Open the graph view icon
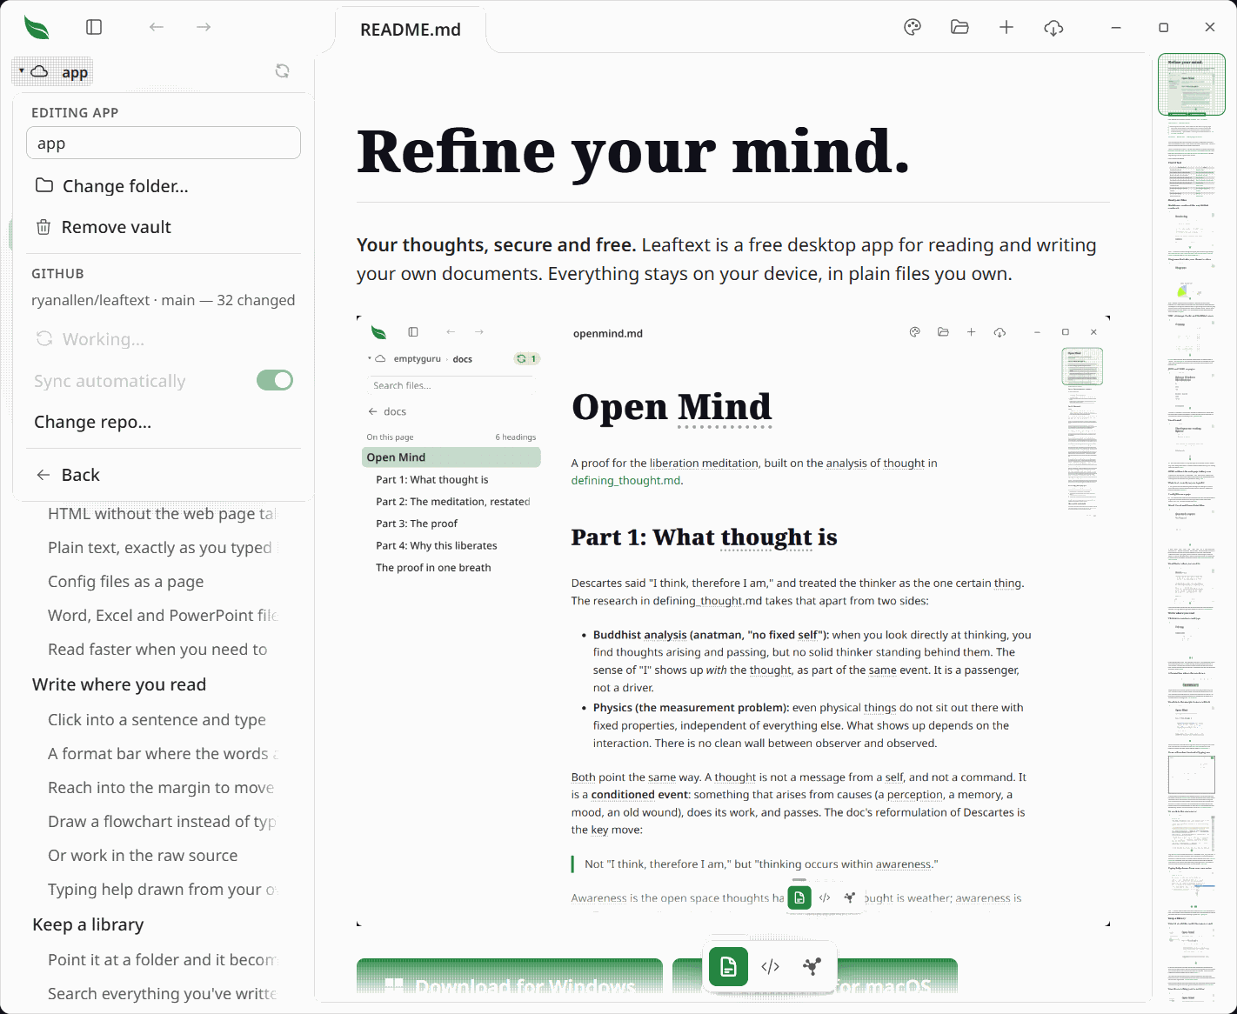Screen dimensions: 1237x1014 pyautogui.click(x=812, y=966)
